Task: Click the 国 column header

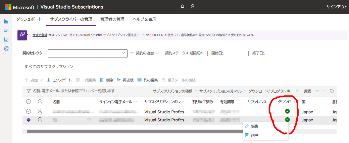Action: click(x=303, y=102)
